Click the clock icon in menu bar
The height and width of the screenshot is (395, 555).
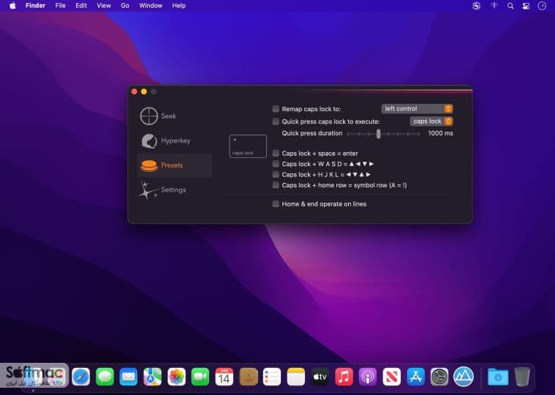(x=542, y=6)
